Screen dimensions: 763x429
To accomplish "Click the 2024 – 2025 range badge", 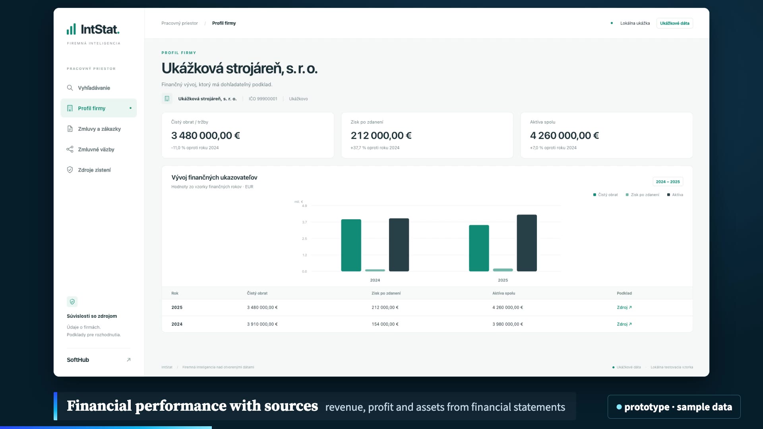I will pos(668,182).
